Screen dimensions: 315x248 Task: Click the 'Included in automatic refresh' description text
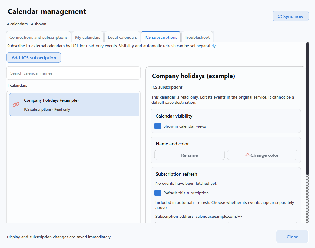pyautogui.click(x=225, y=205)
